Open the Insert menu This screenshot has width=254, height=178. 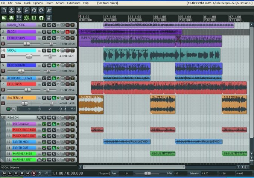point(49,3)
